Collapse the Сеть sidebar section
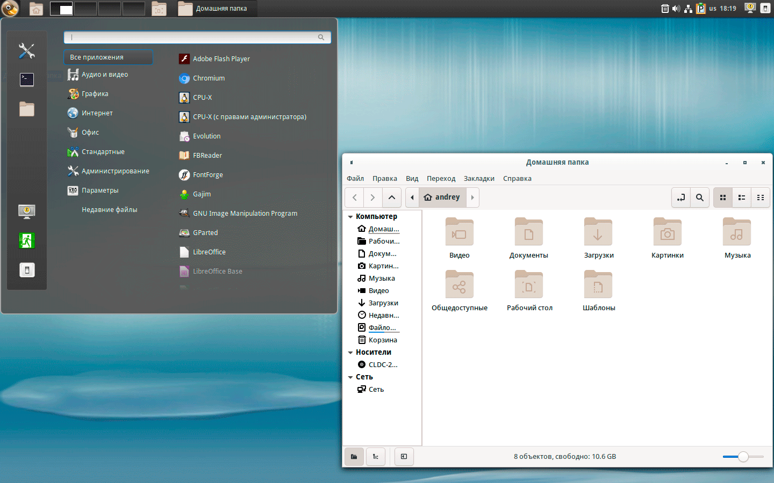The image size is (774, 483). (x=350, y=377)
